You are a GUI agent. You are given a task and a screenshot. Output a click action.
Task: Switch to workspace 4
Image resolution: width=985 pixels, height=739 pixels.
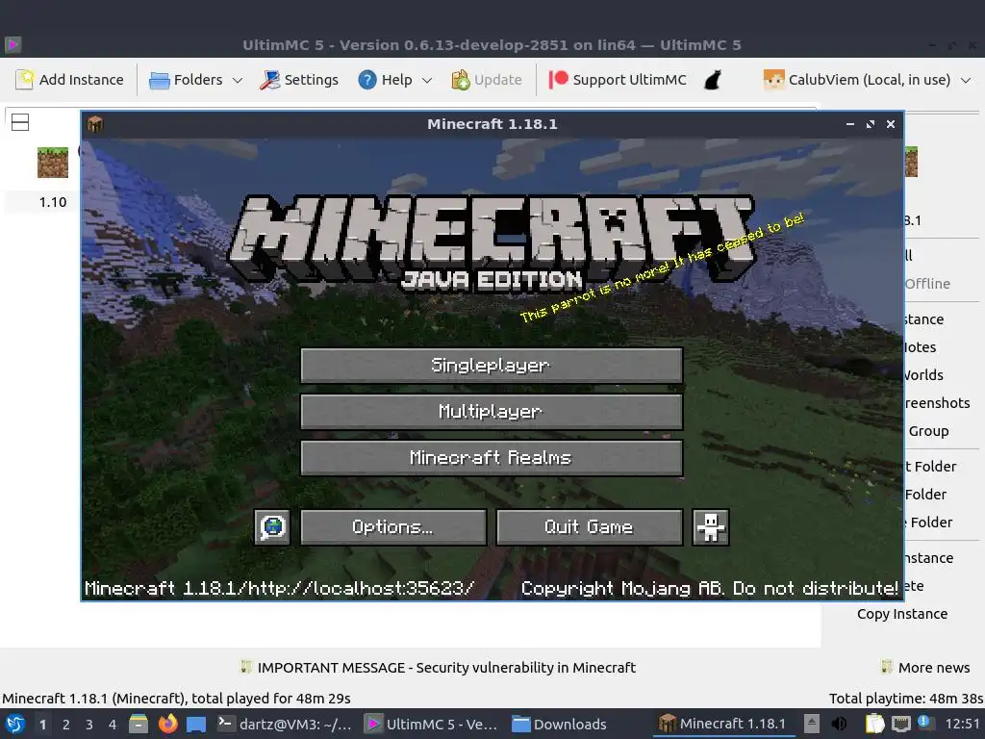point(113,725)
